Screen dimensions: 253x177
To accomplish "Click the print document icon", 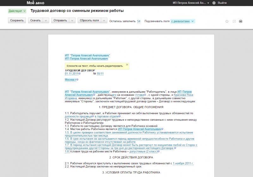I will pyautogui.click(x=241, y=21).
